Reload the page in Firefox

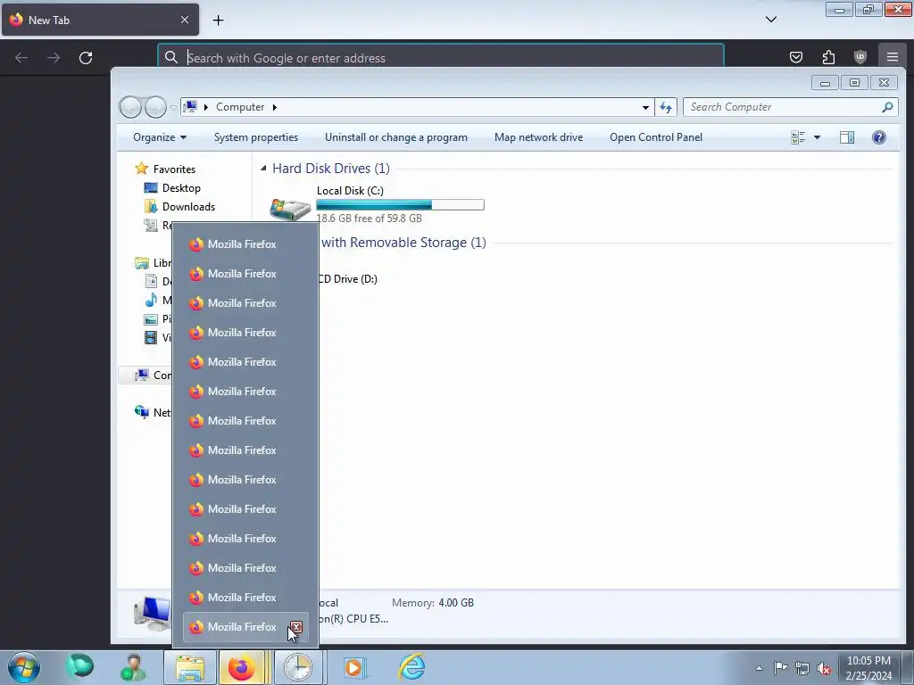pyautogui.click(x=86, y=58)
